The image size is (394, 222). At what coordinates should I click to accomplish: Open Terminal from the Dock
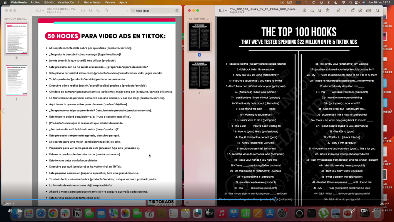click(311, 214)
